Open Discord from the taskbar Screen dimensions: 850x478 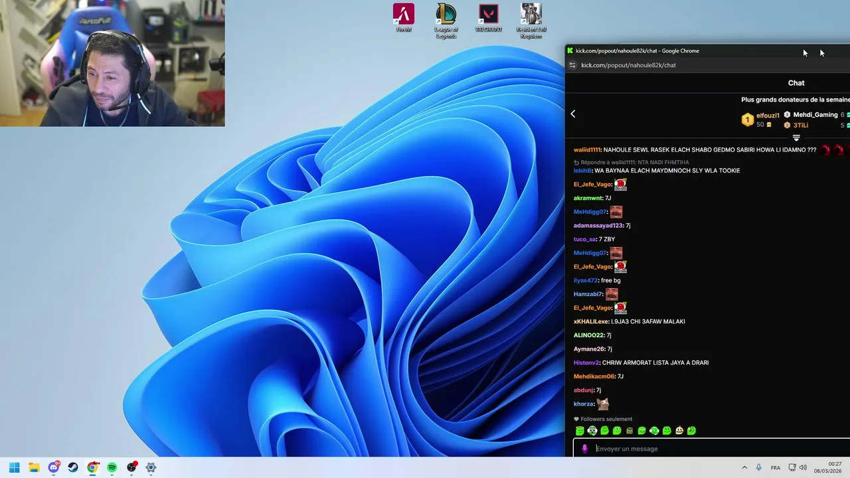(x=54, y=467)
